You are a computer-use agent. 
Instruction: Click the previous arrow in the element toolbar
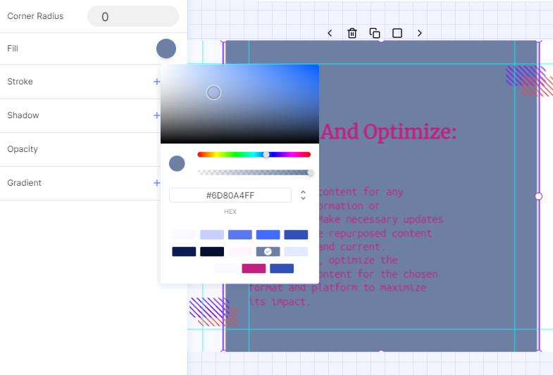pyautogui.click(x=330, y=33)
